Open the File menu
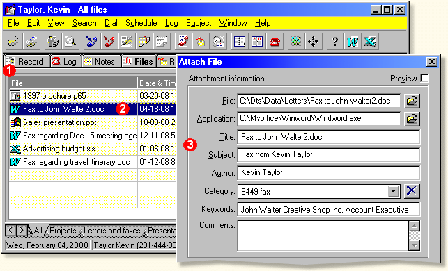448x271 pixels. click(x=13, y=23)
